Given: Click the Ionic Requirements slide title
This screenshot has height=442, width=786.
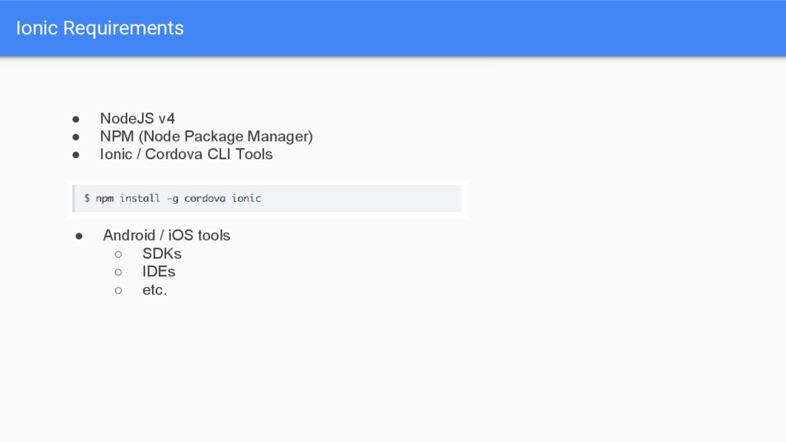Looking at the screenshot, I should click(x=100, y=28).
